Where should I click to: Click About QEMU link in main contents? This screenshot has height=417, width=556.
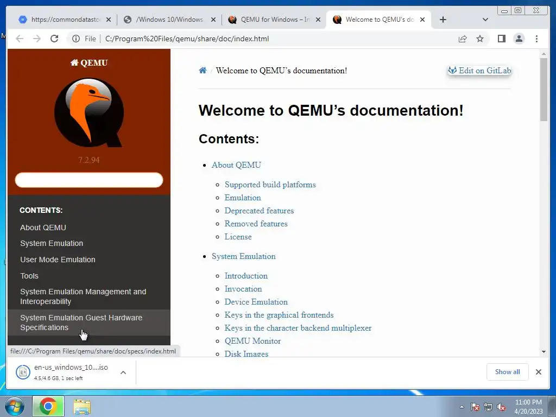pyautogui.click(x=237, y=165)
